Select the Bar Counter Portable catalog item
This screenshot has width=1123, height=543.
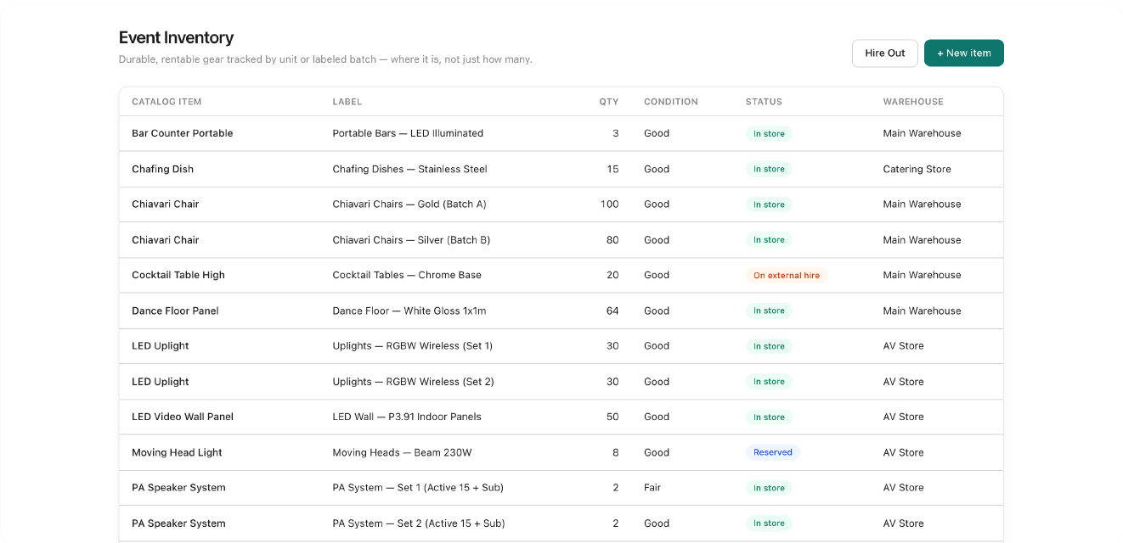pyautogui.click(x=183, y=133)
